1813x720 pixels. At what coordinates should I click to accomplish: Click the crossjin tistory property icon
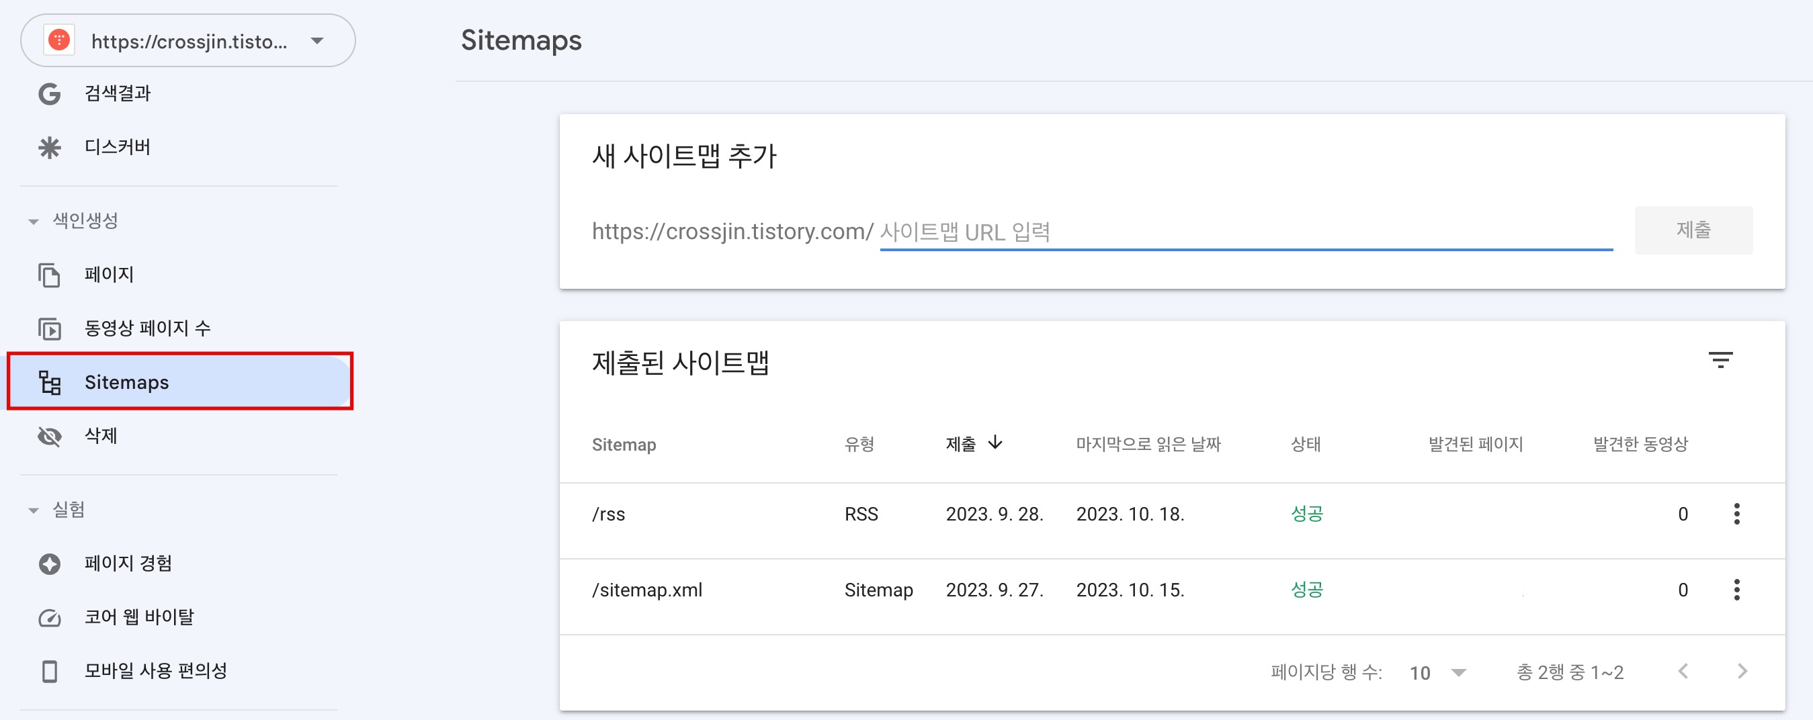point(59,40)
